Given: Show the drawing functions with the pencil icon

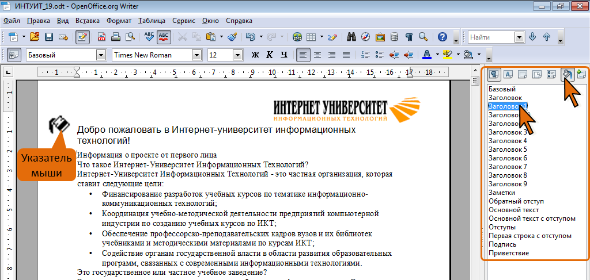Looking at the screenshot, I should click(332, 37).
